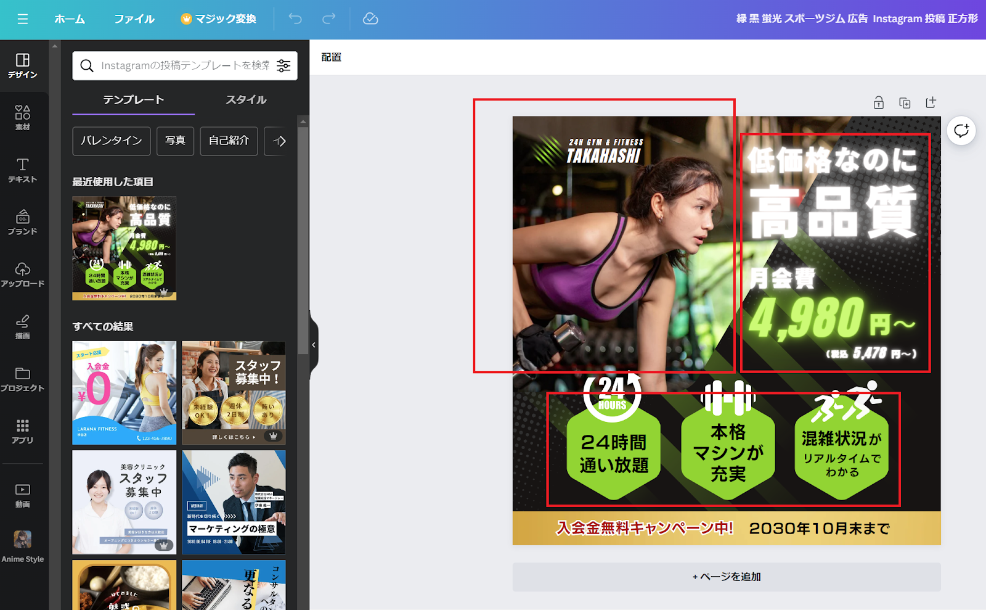Click the マジック変換 button
This screenshot has height=610, width=986.
click(219, 19)
